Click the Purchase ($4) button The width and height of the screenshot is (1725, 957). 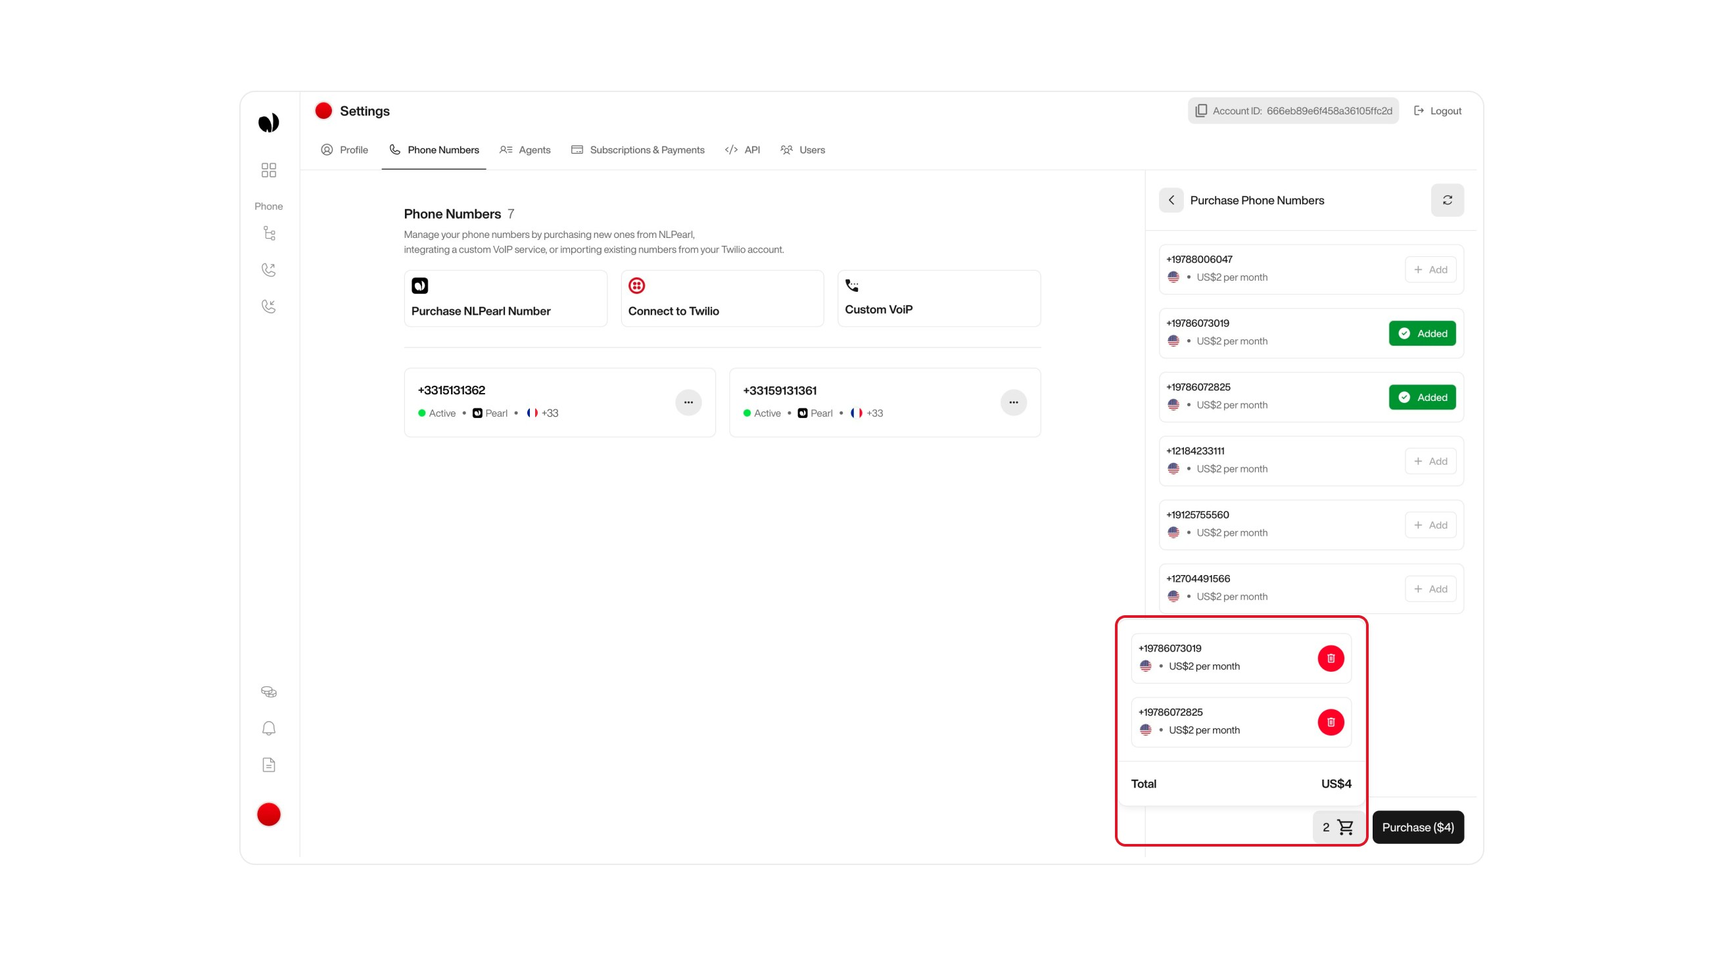(1417, 827)
